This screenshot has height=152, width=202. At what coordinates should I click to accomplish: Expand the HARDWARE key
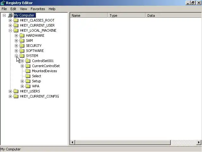click(16, 35)
